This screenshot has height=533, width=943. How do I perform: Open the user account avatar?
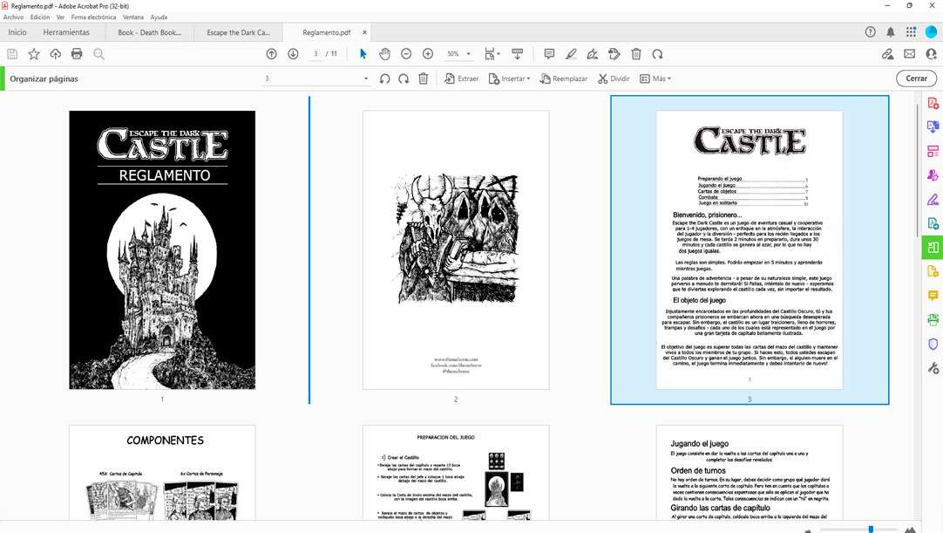tap(932, 32)
